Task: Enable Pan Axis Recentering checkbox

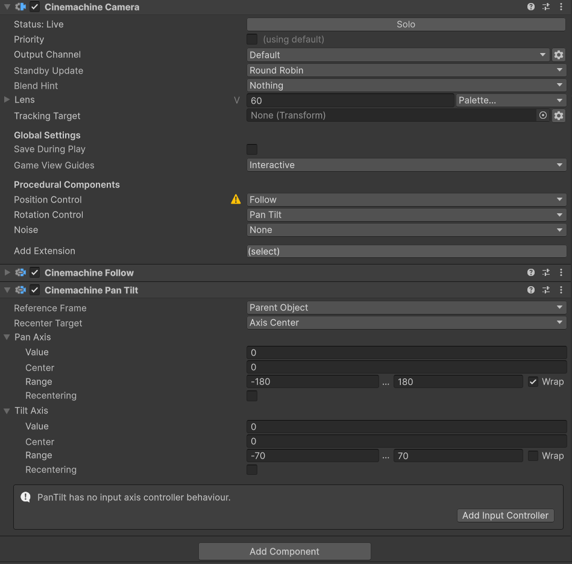Action: 252,395
